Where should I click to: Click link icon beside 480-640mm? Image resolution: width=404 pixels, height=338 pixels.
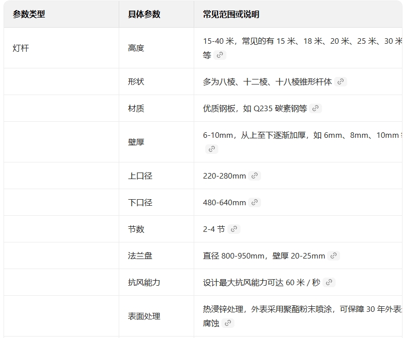coord(255,202)
